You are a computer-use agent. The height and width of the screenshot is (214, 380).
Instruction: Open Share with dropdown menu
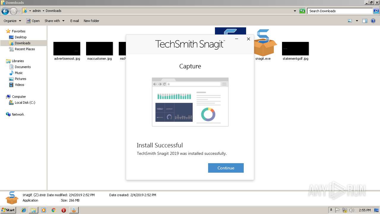[55, 21]
